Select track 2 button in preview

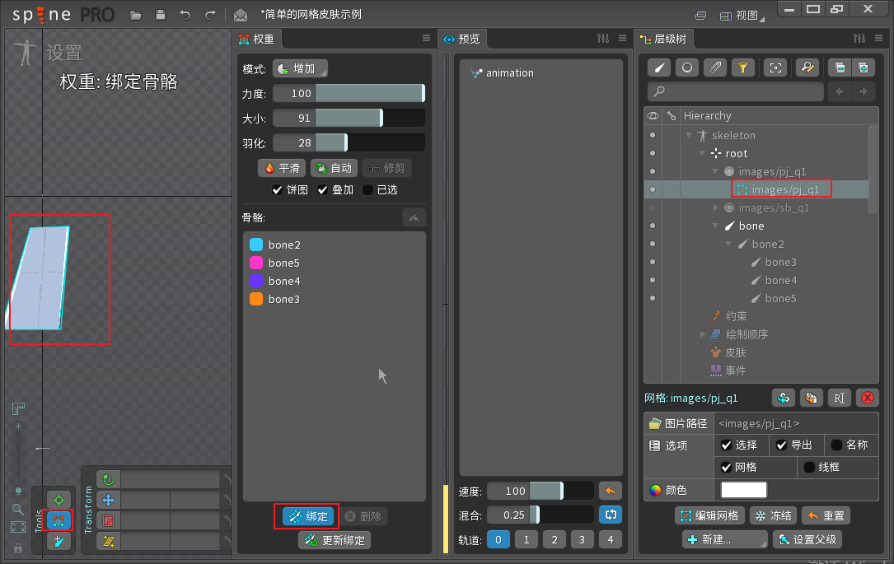pos(555,539)
